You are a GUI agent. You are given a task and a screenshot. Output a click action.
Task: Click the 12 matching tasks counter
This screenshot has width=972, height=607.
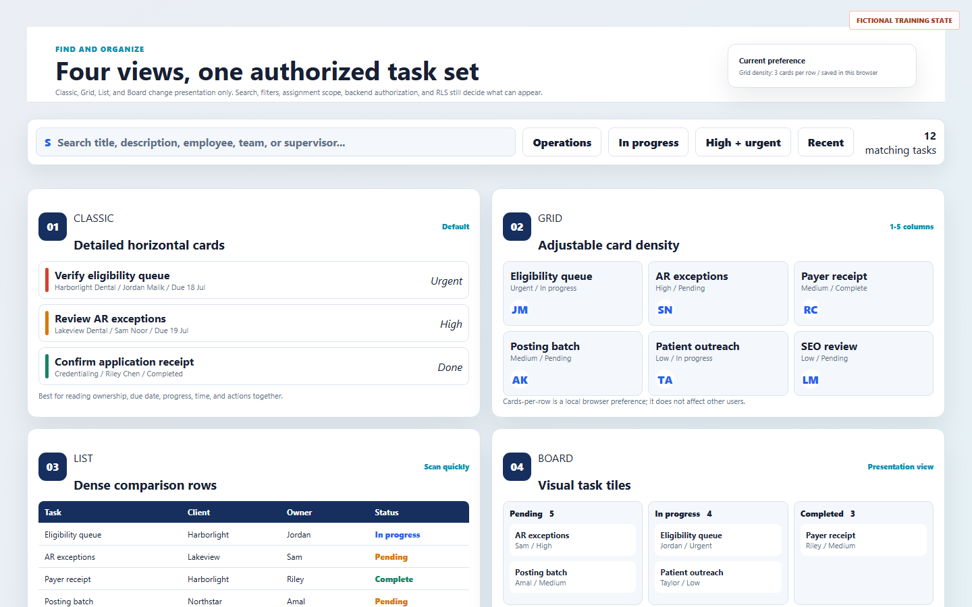900,143
